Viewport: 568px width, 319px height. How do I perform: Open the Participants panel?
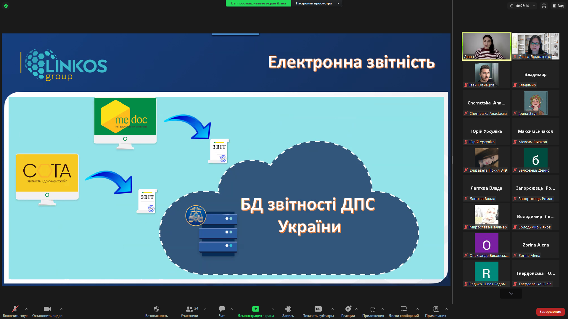pos(189,309)
